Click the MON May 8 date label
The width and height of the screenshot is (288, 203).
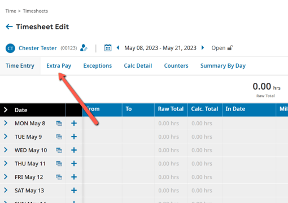tap(30, 123)
